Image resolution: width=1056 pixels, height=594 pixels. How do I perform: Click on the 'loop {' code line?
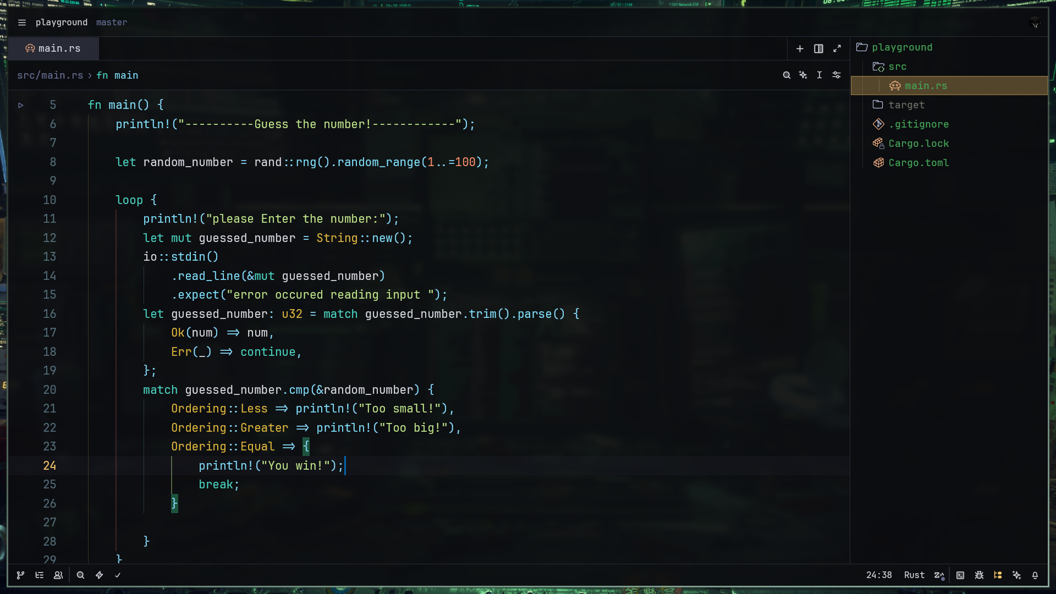pyautogui.click(x=136, y=200)
